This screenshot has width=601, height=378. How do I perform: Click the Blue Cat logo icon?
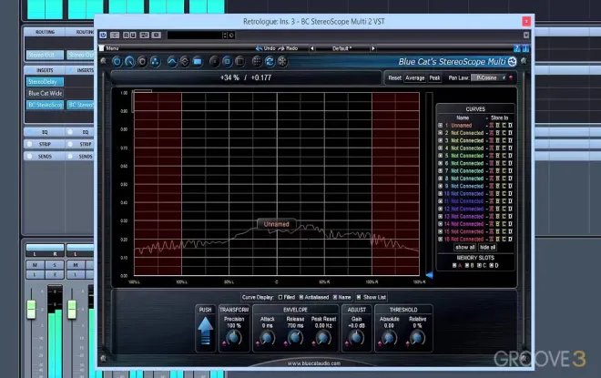[512, 61]
